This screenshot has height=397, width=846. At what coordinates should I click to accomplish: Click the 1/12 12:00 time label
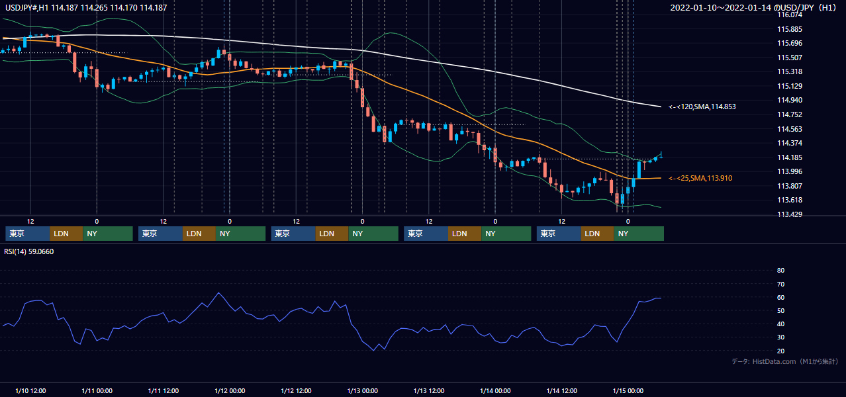point(297,390)
